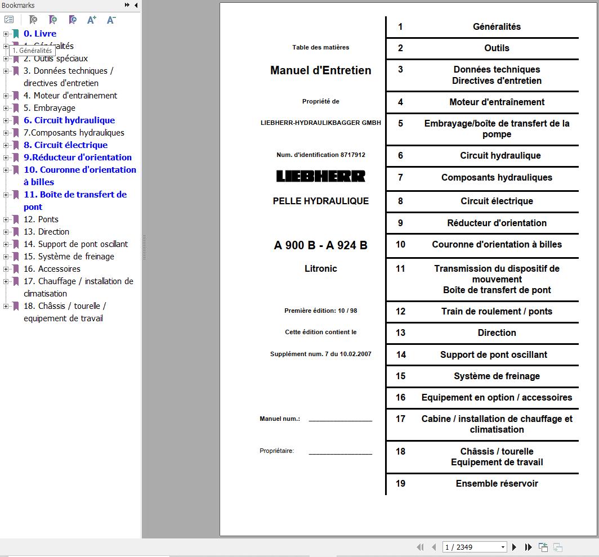The width and height of the screenshot is (599, 557).
Task: Expand the 8. Circuit électrique bookmark
Action: pos(6,146)
